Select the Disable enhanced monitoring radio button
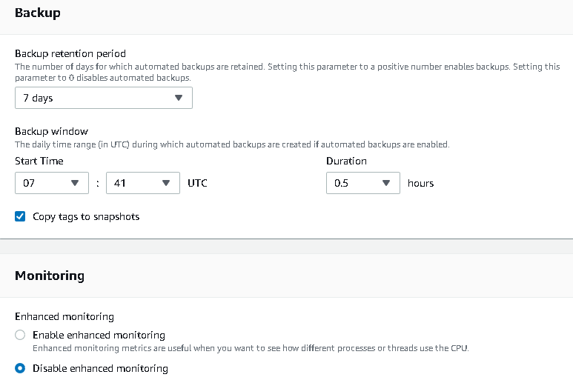Image resolution: width=573 pixels, height=380 pixels. 21,368
